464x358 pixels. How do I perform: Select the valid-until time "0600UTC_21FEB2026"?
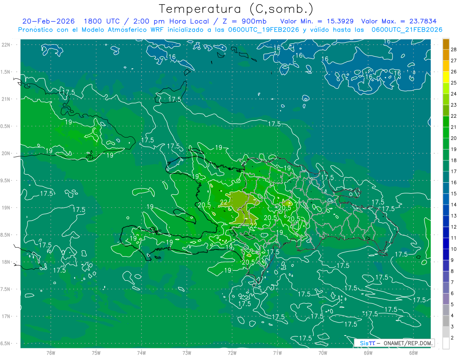(407, 30)
